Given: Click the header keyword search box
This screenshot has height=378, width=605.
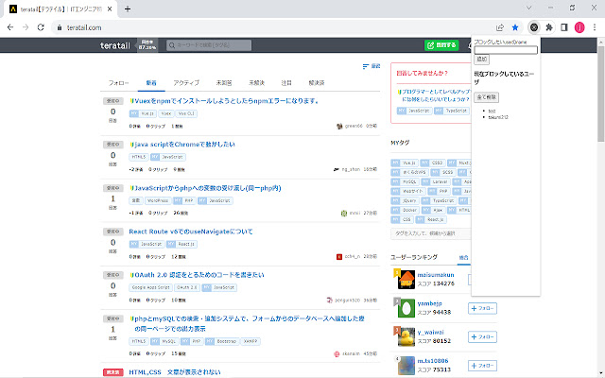Looking at the screenshot, I should [x=209, y=45].
